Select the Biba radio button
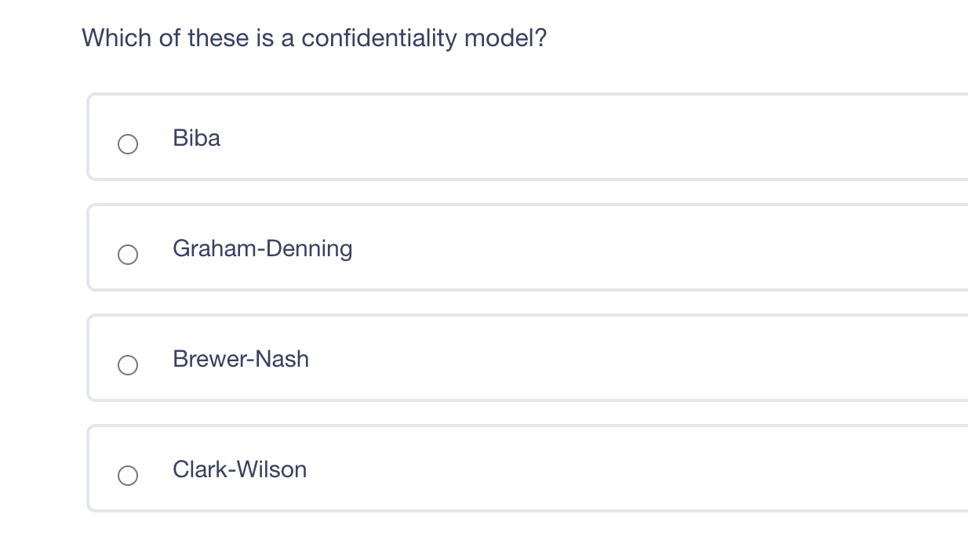This screenshot has width=968, height=536. 128,144
